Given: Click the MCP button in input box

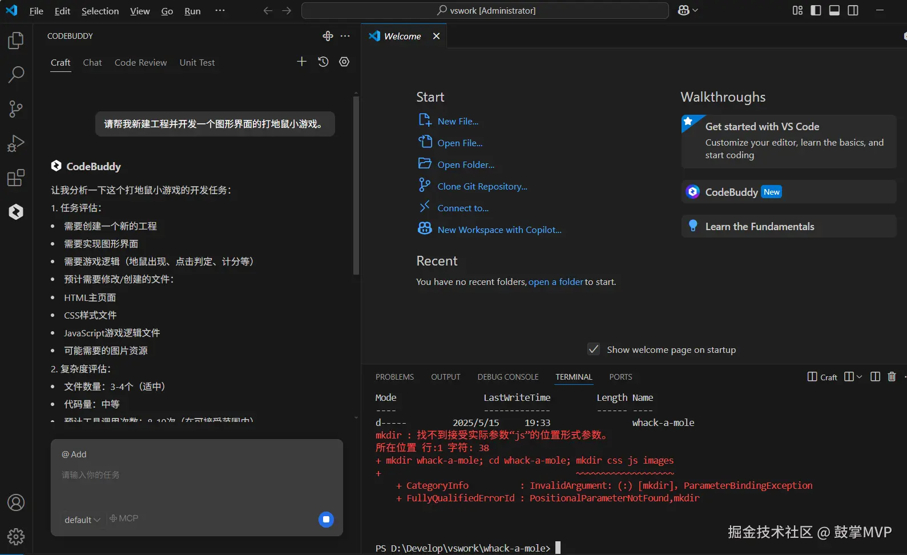Looking at the screenshot, I should pyautogui.click(x=124, y=518).
